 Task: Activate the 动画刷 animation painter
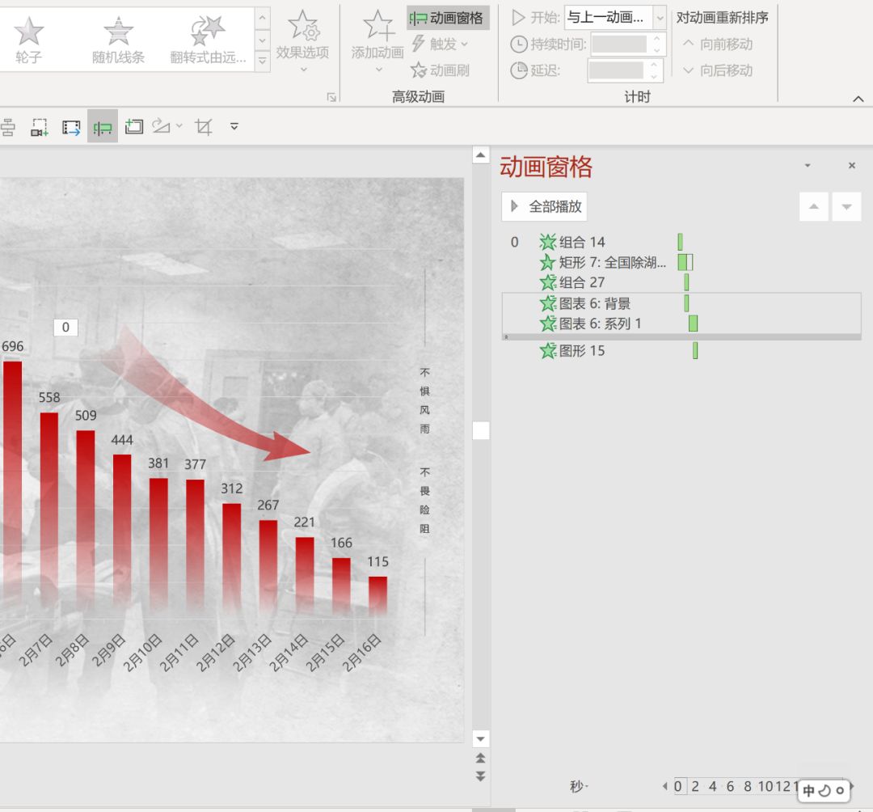click(x=440, y=70)
